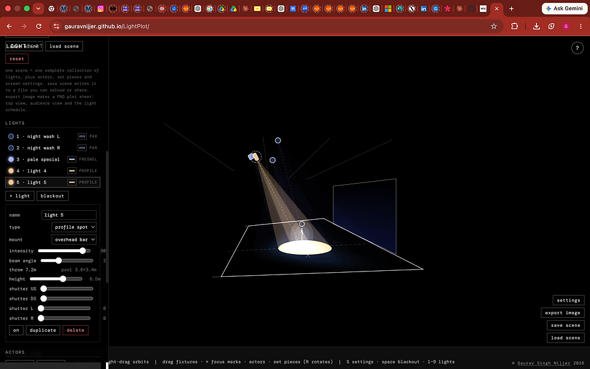Toggle light 4 orange dot
The image size is (590, 369).
[x=11, y=171]
